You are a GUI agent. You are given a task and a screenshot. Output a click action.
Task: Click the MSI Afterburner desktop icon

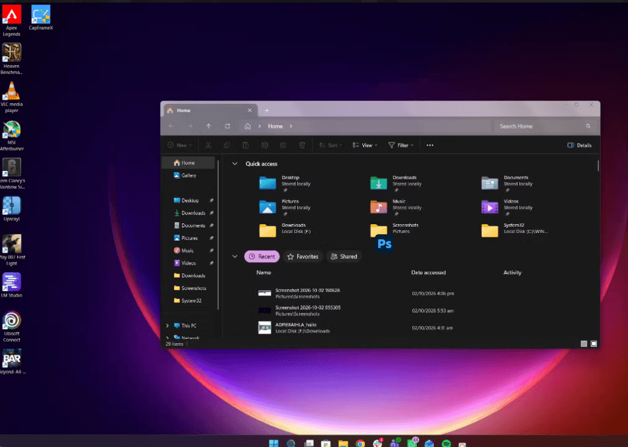point(11,135)
